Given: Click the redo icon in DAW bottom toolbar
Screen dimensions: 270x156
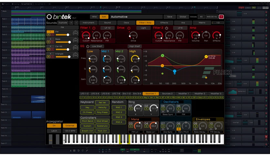Looking at the screenshot, I should point(83,151).
